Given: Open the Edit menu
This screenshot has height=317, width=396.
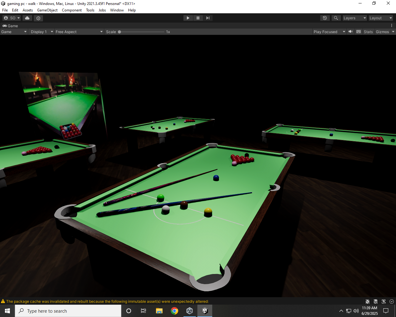Looking at the screenshot, I should tap(15, 10).
